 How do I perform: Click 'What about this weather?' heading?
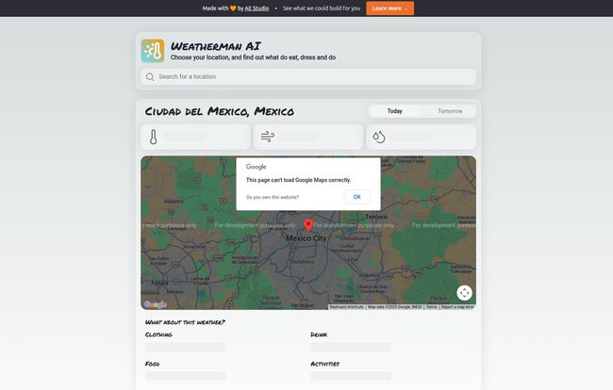[185, 322]
